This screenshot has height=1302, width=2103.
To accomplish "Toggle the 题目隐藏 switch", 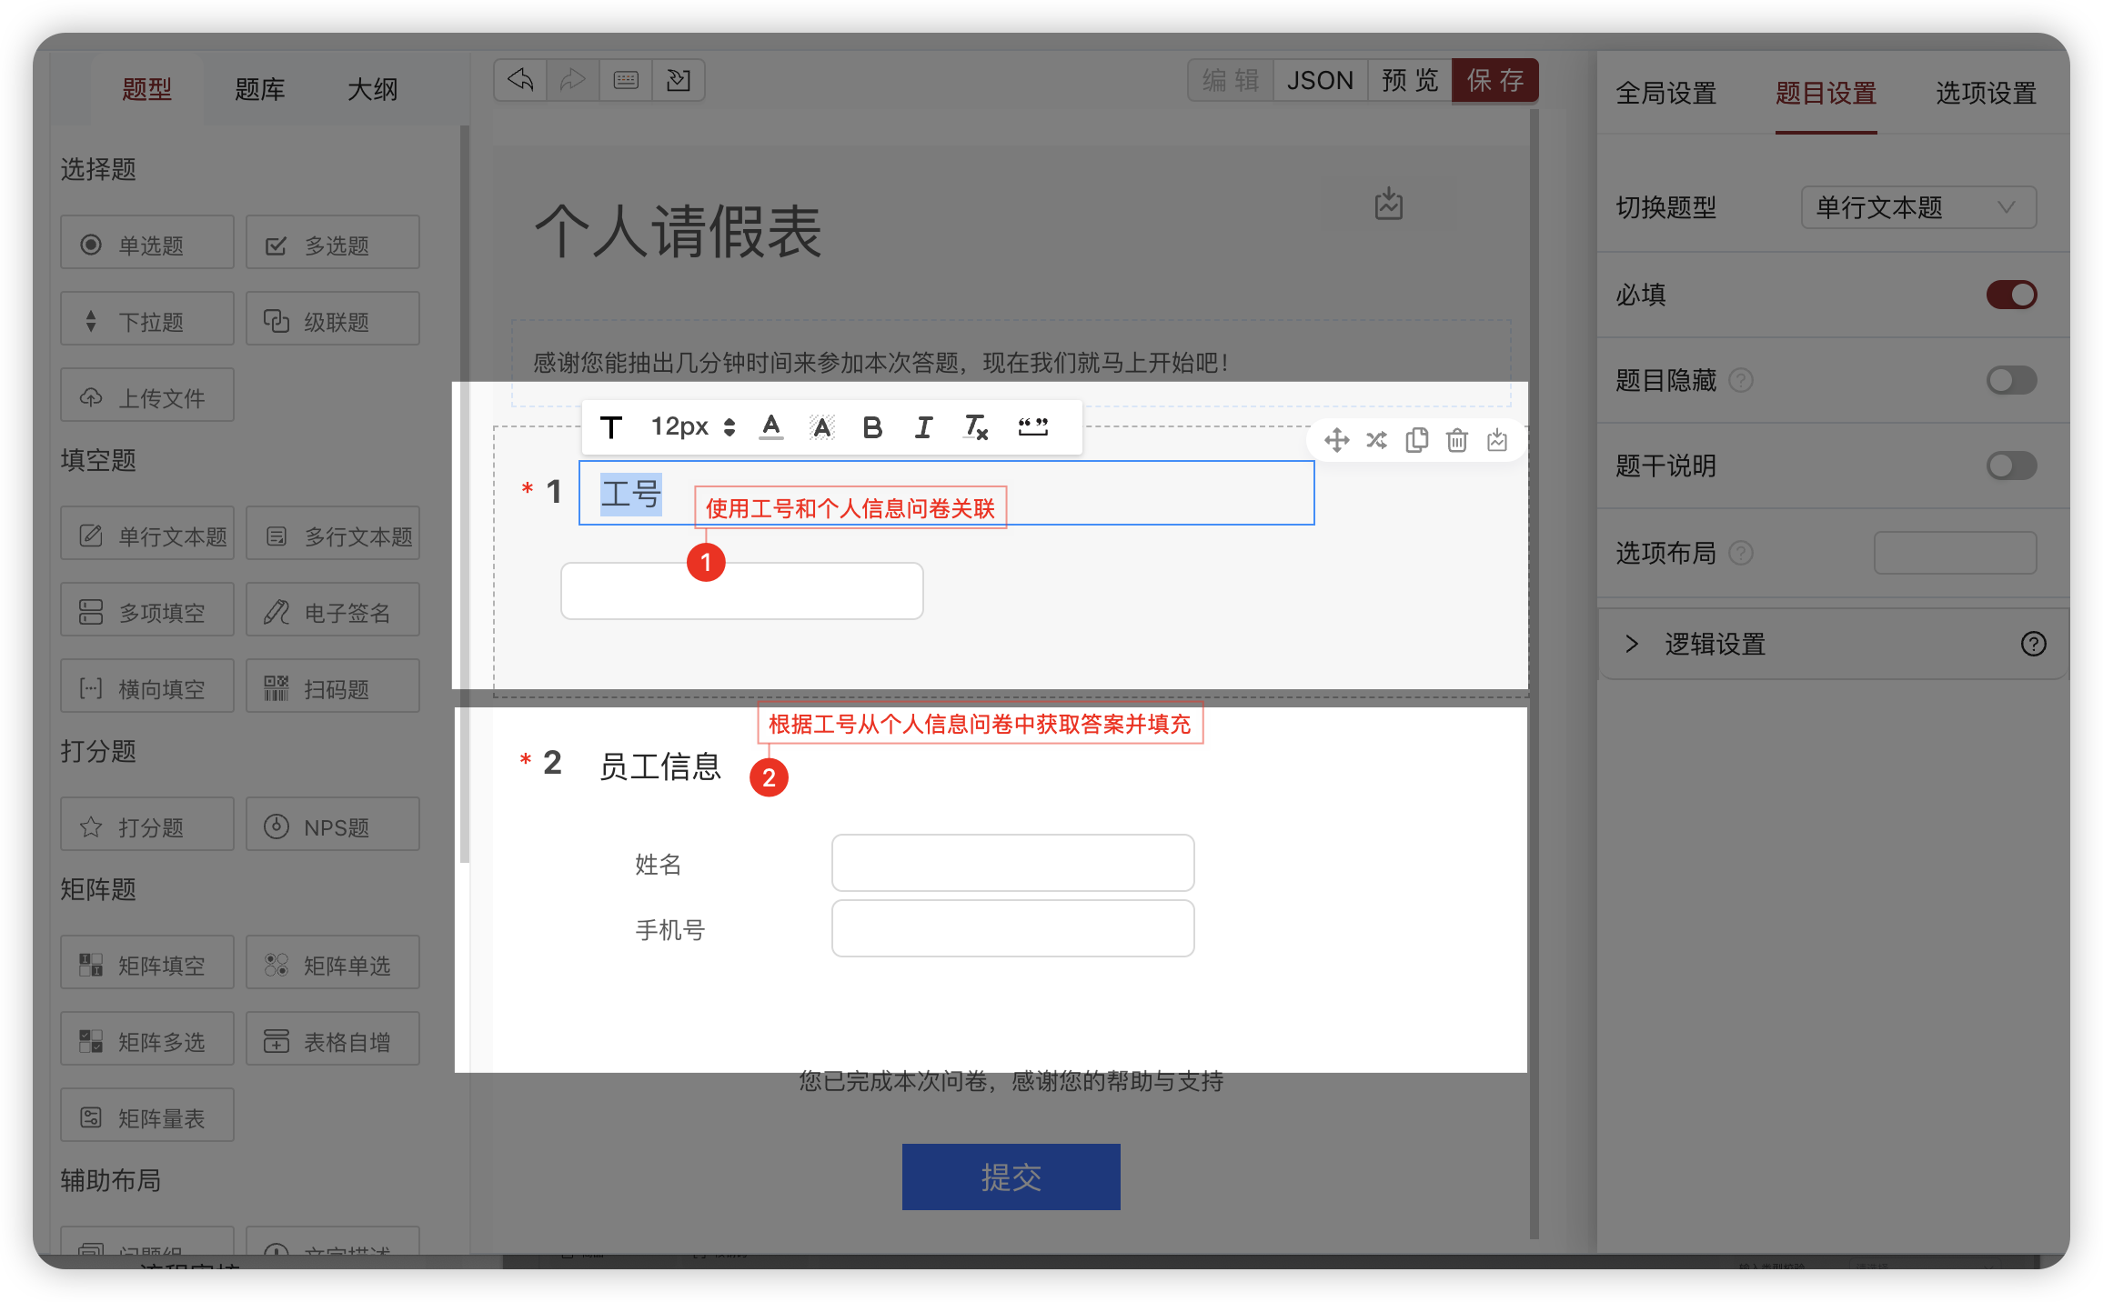I will [x=2012, y=380].
